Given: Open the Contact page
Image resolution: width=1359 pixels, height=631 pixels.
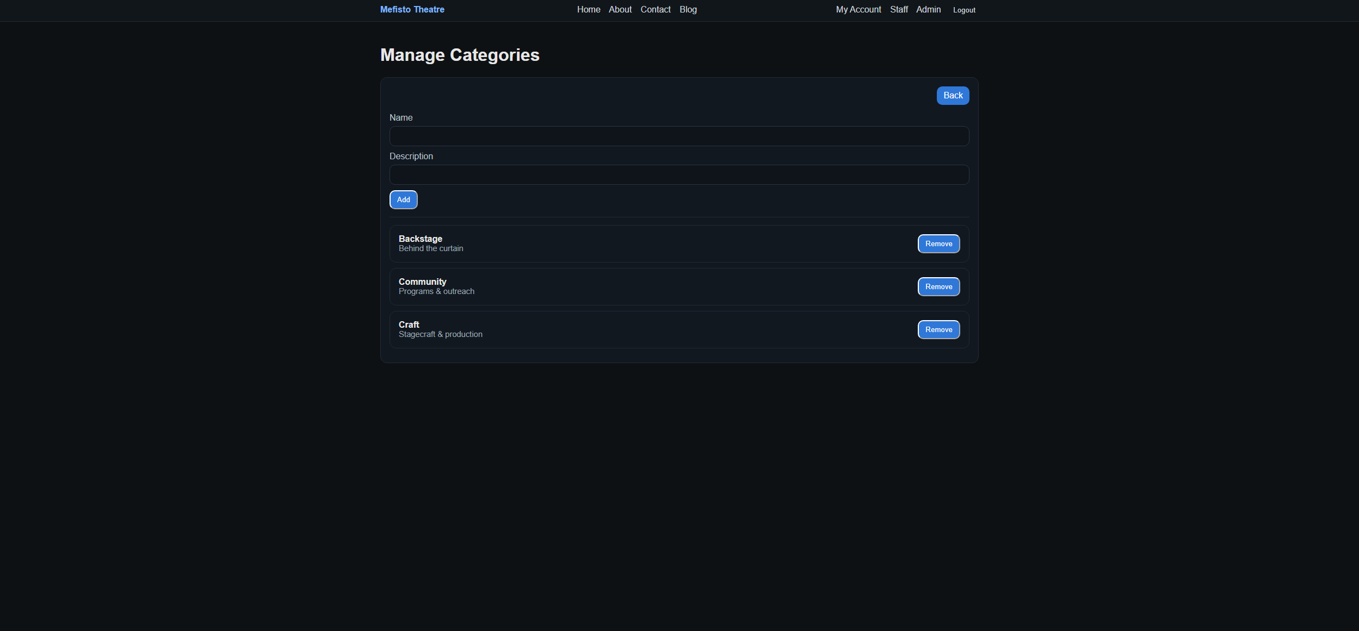Looking at the screenshot, I should coord(655,9).
